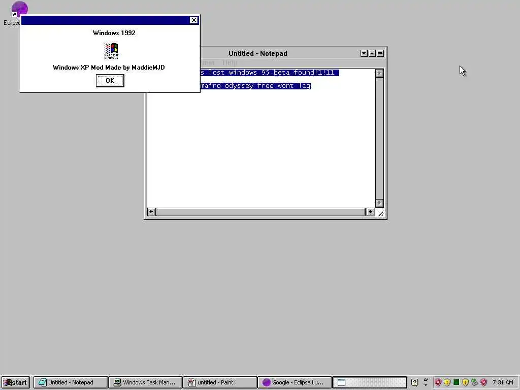Screen dimensions: 520x390
Task: Click the line "mairo odyssey free wont lag"
Action: (x=255, y=86)
